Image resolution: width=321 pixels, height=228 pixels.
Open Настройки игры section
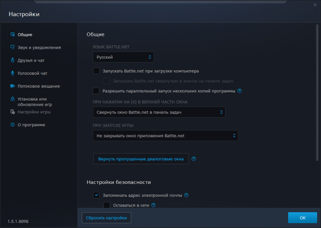(34, 112)
